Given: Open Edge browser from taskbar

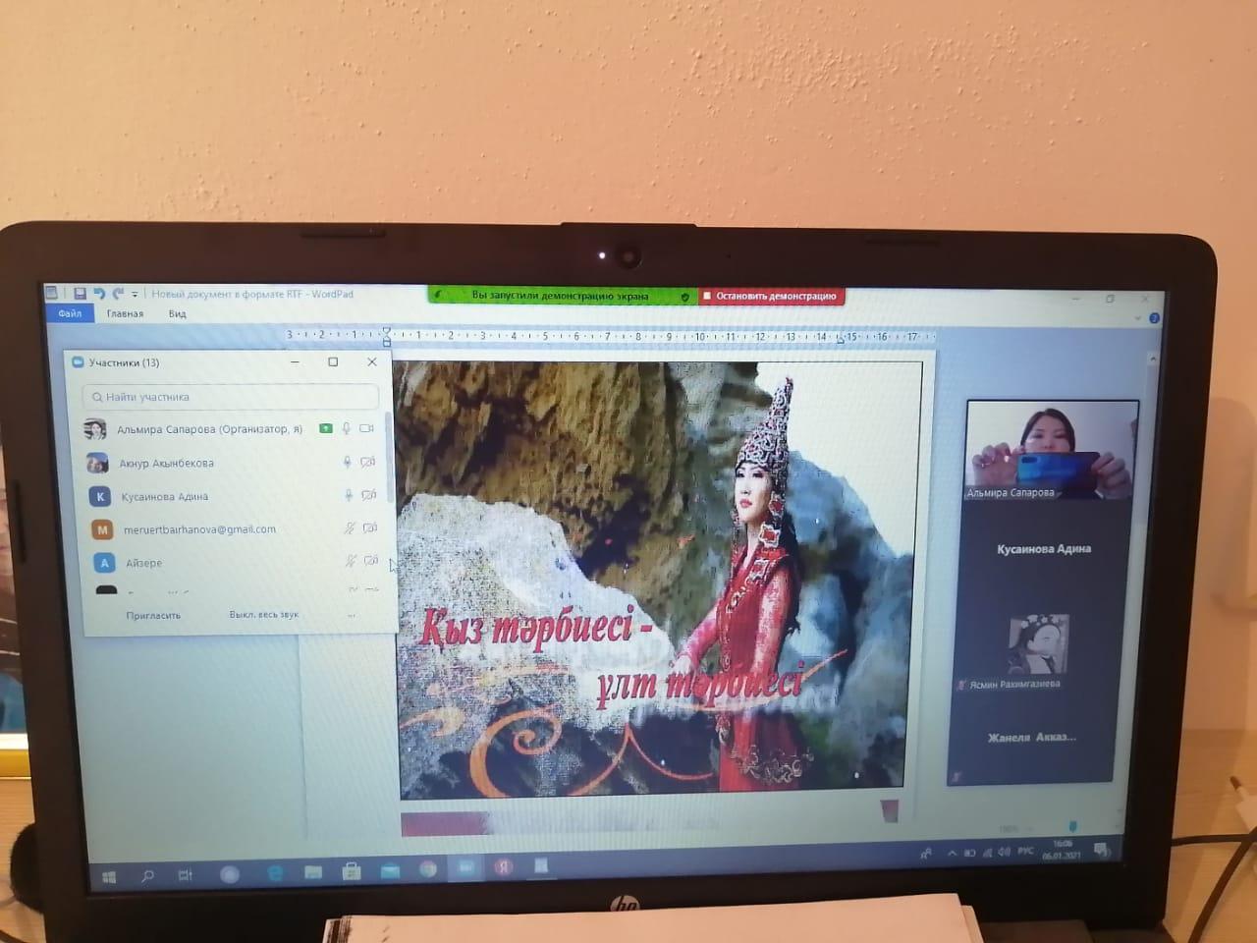Looking at the screenshot, I should coord(275,873).
